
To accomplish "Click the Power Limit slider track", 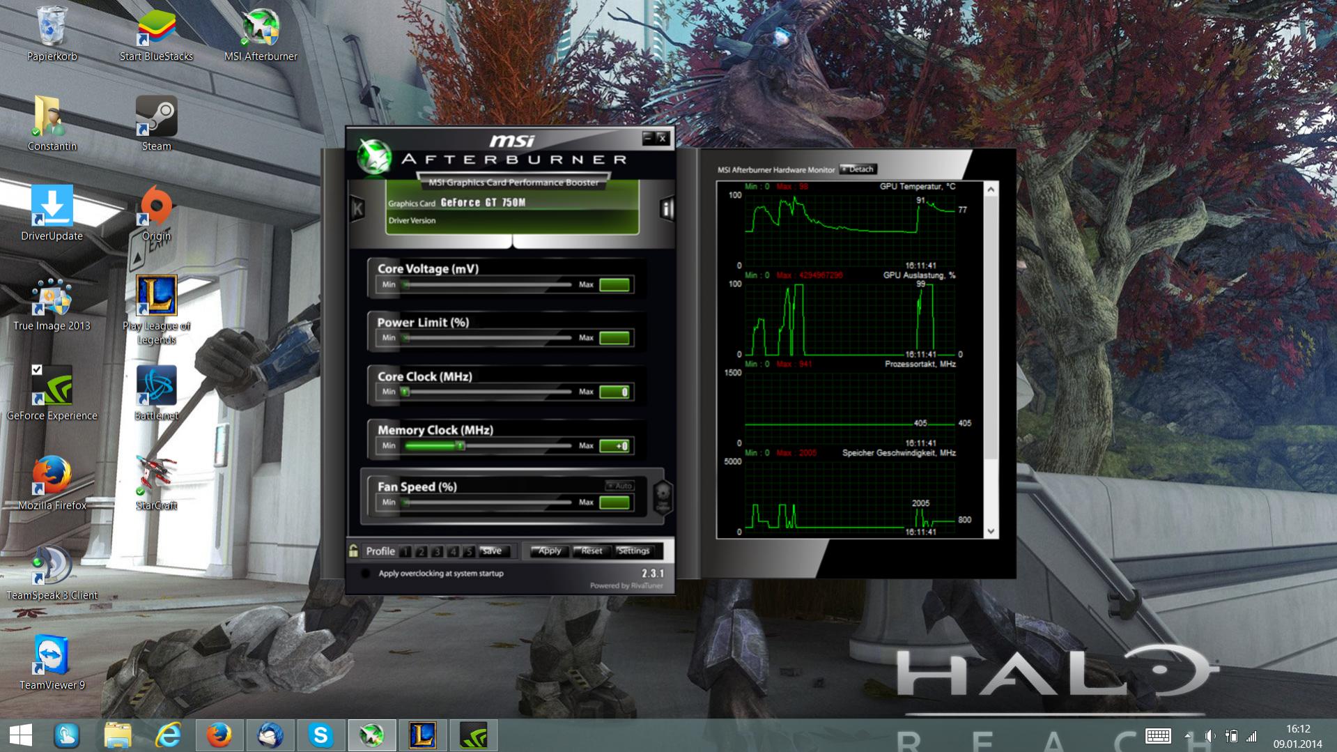I will tap(488, 338).
